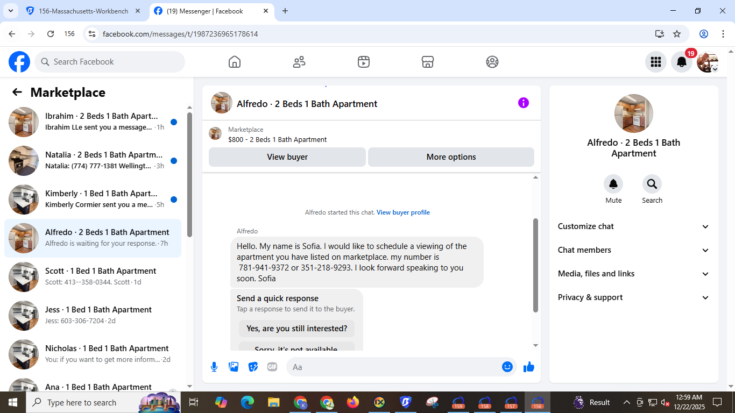
Task: Expand Chat members section
Action: pos(634,250)
